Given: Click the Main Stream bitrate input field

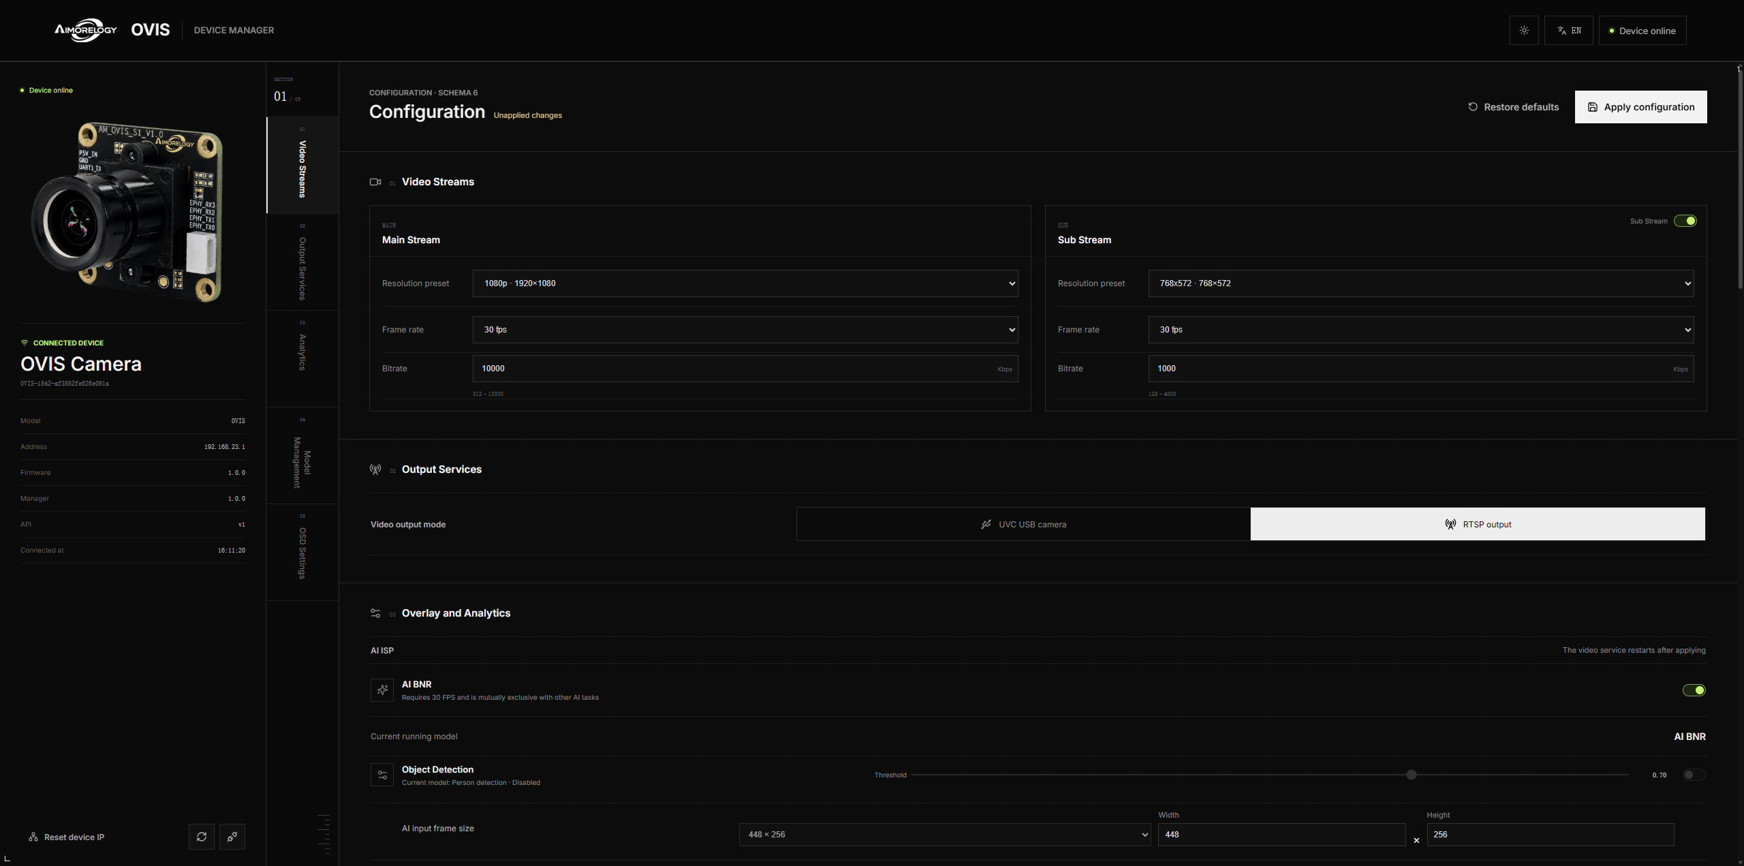Looking at the screenshot, I should (745, 369).
